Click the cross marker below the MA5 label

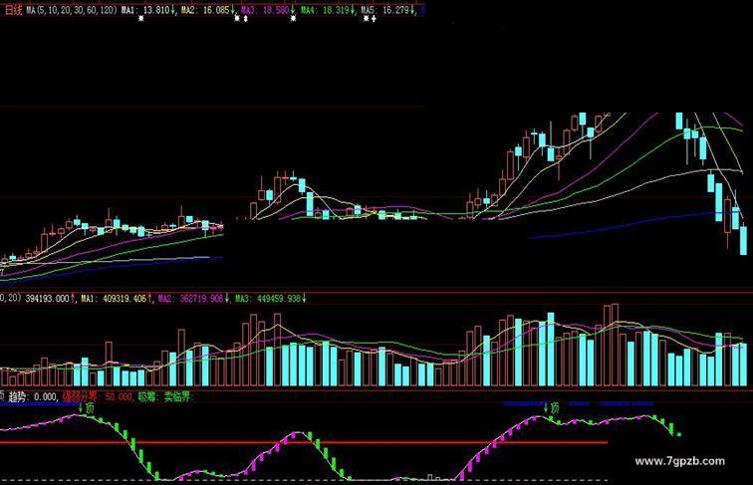point(374,19)
